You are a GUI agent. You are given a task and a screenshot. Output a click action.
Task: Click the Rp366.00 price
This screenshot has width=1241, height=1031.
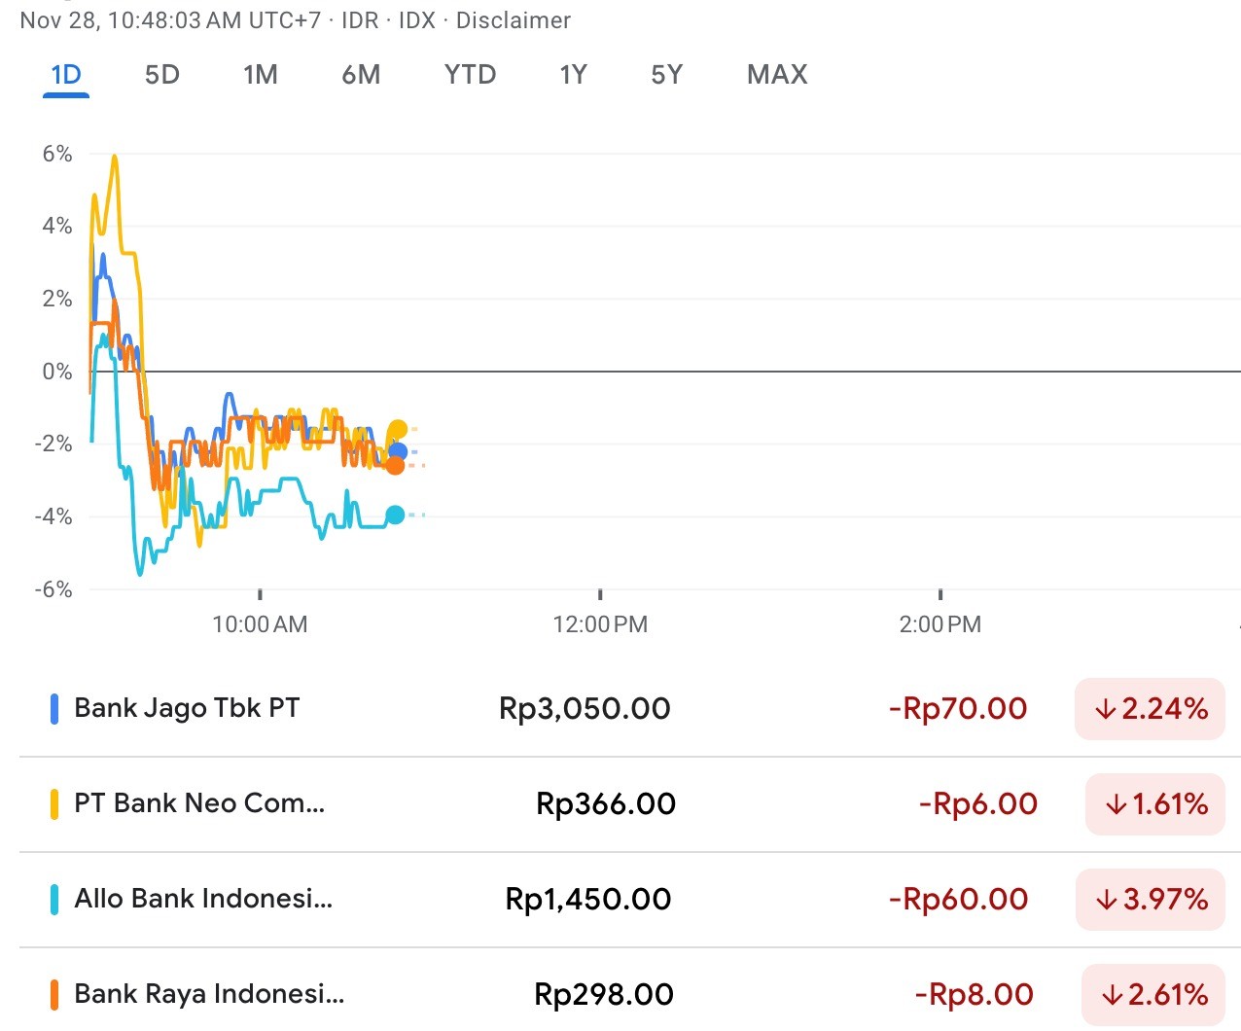click(606, 804)
